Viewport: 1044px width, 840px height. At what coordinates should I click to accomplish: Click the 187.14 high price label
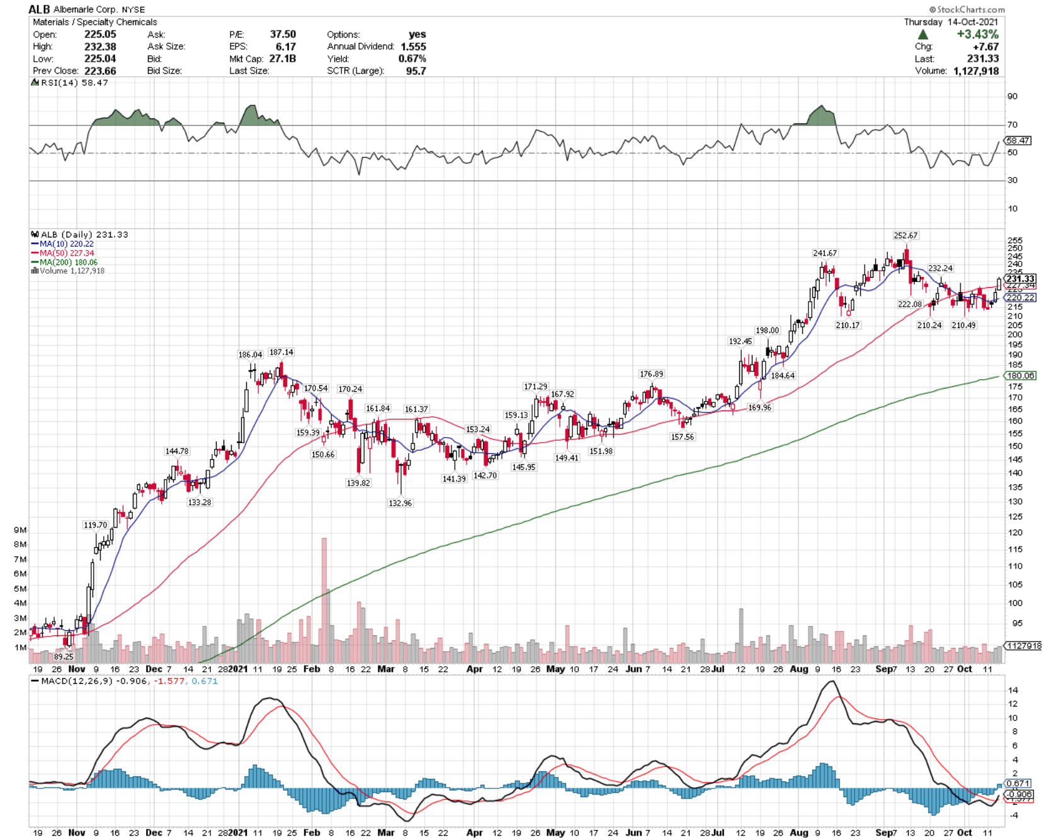[x=281, y=352]
